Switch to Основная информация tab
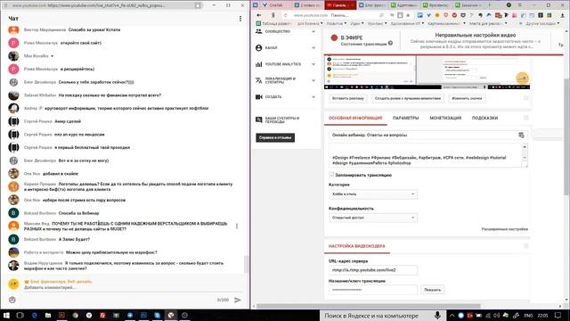 click(x=355, y=118)
